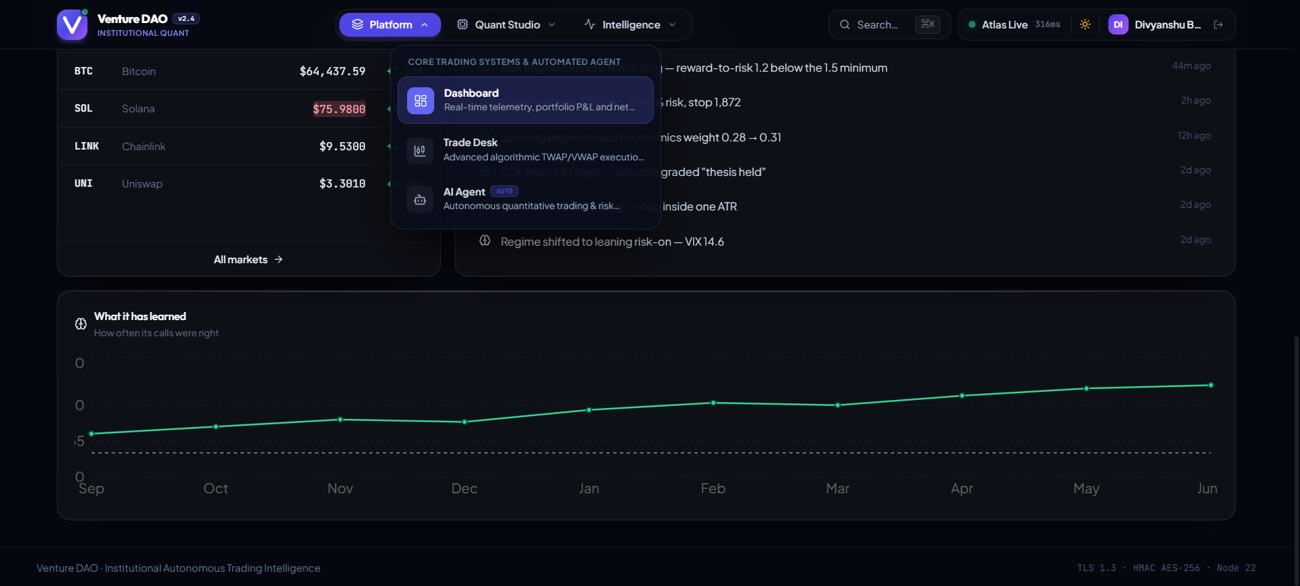Select the Oct data point on the chart
The height and width of the screenshot is (586, 1300).
click(216, 426)
